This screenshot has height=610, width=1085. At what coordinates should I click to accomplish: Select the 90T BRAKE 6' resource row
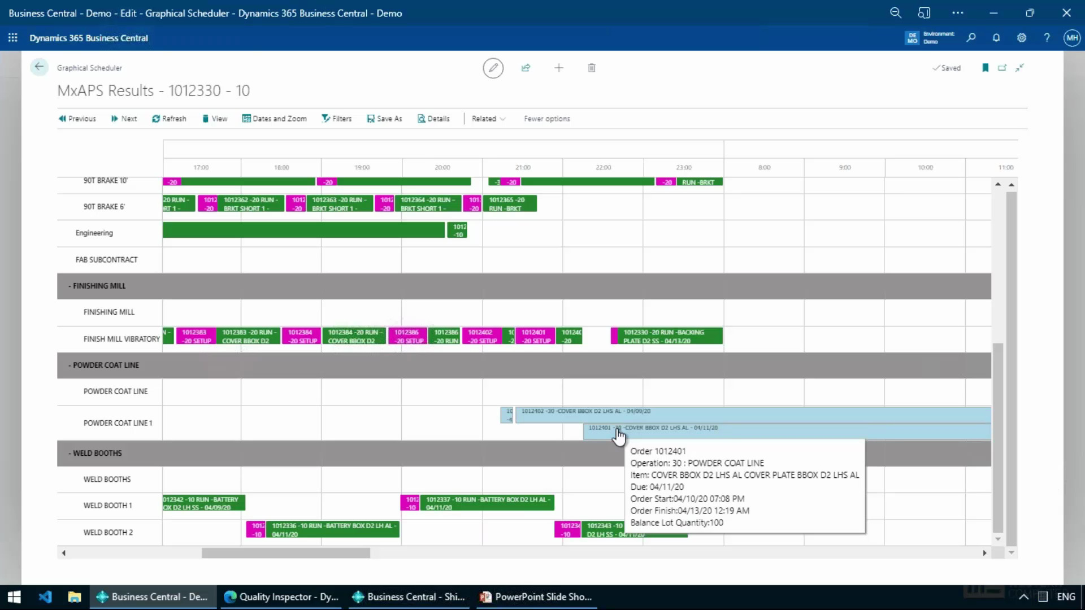pyautogui.click(x=104, y=207)
